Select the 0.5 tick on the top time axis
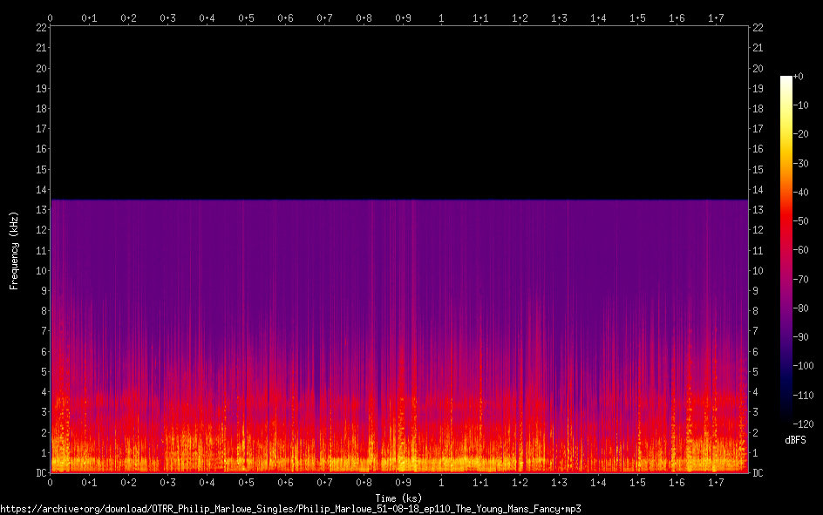Viewport: 823px width, 515px height. (246, 17)
